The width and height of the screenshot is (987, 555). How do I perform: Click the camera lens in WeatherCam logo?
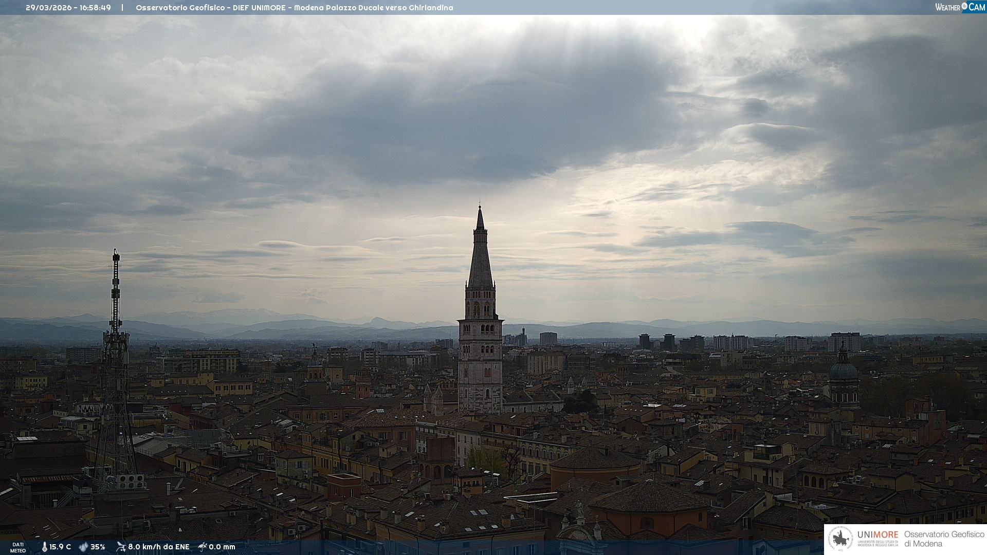point(964,6)
